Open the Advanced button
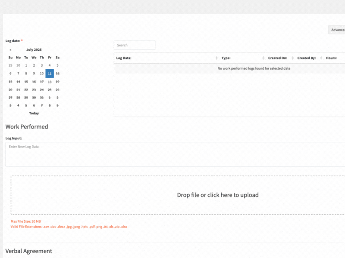345x258 pixels. (x=337, y=30)
